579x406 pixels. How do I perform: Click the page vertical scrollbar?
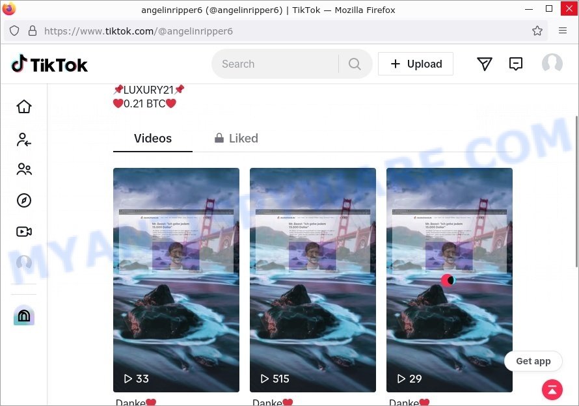tap(576, 191)
